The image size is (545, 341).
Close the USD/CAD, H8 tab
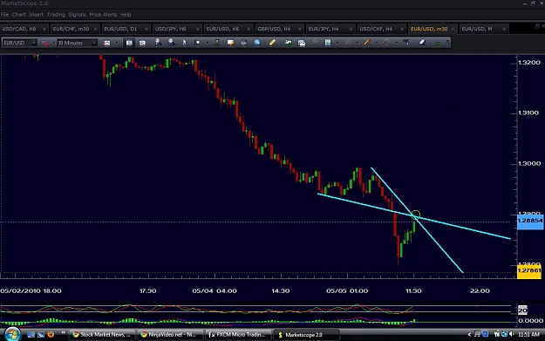click(44, 29)
